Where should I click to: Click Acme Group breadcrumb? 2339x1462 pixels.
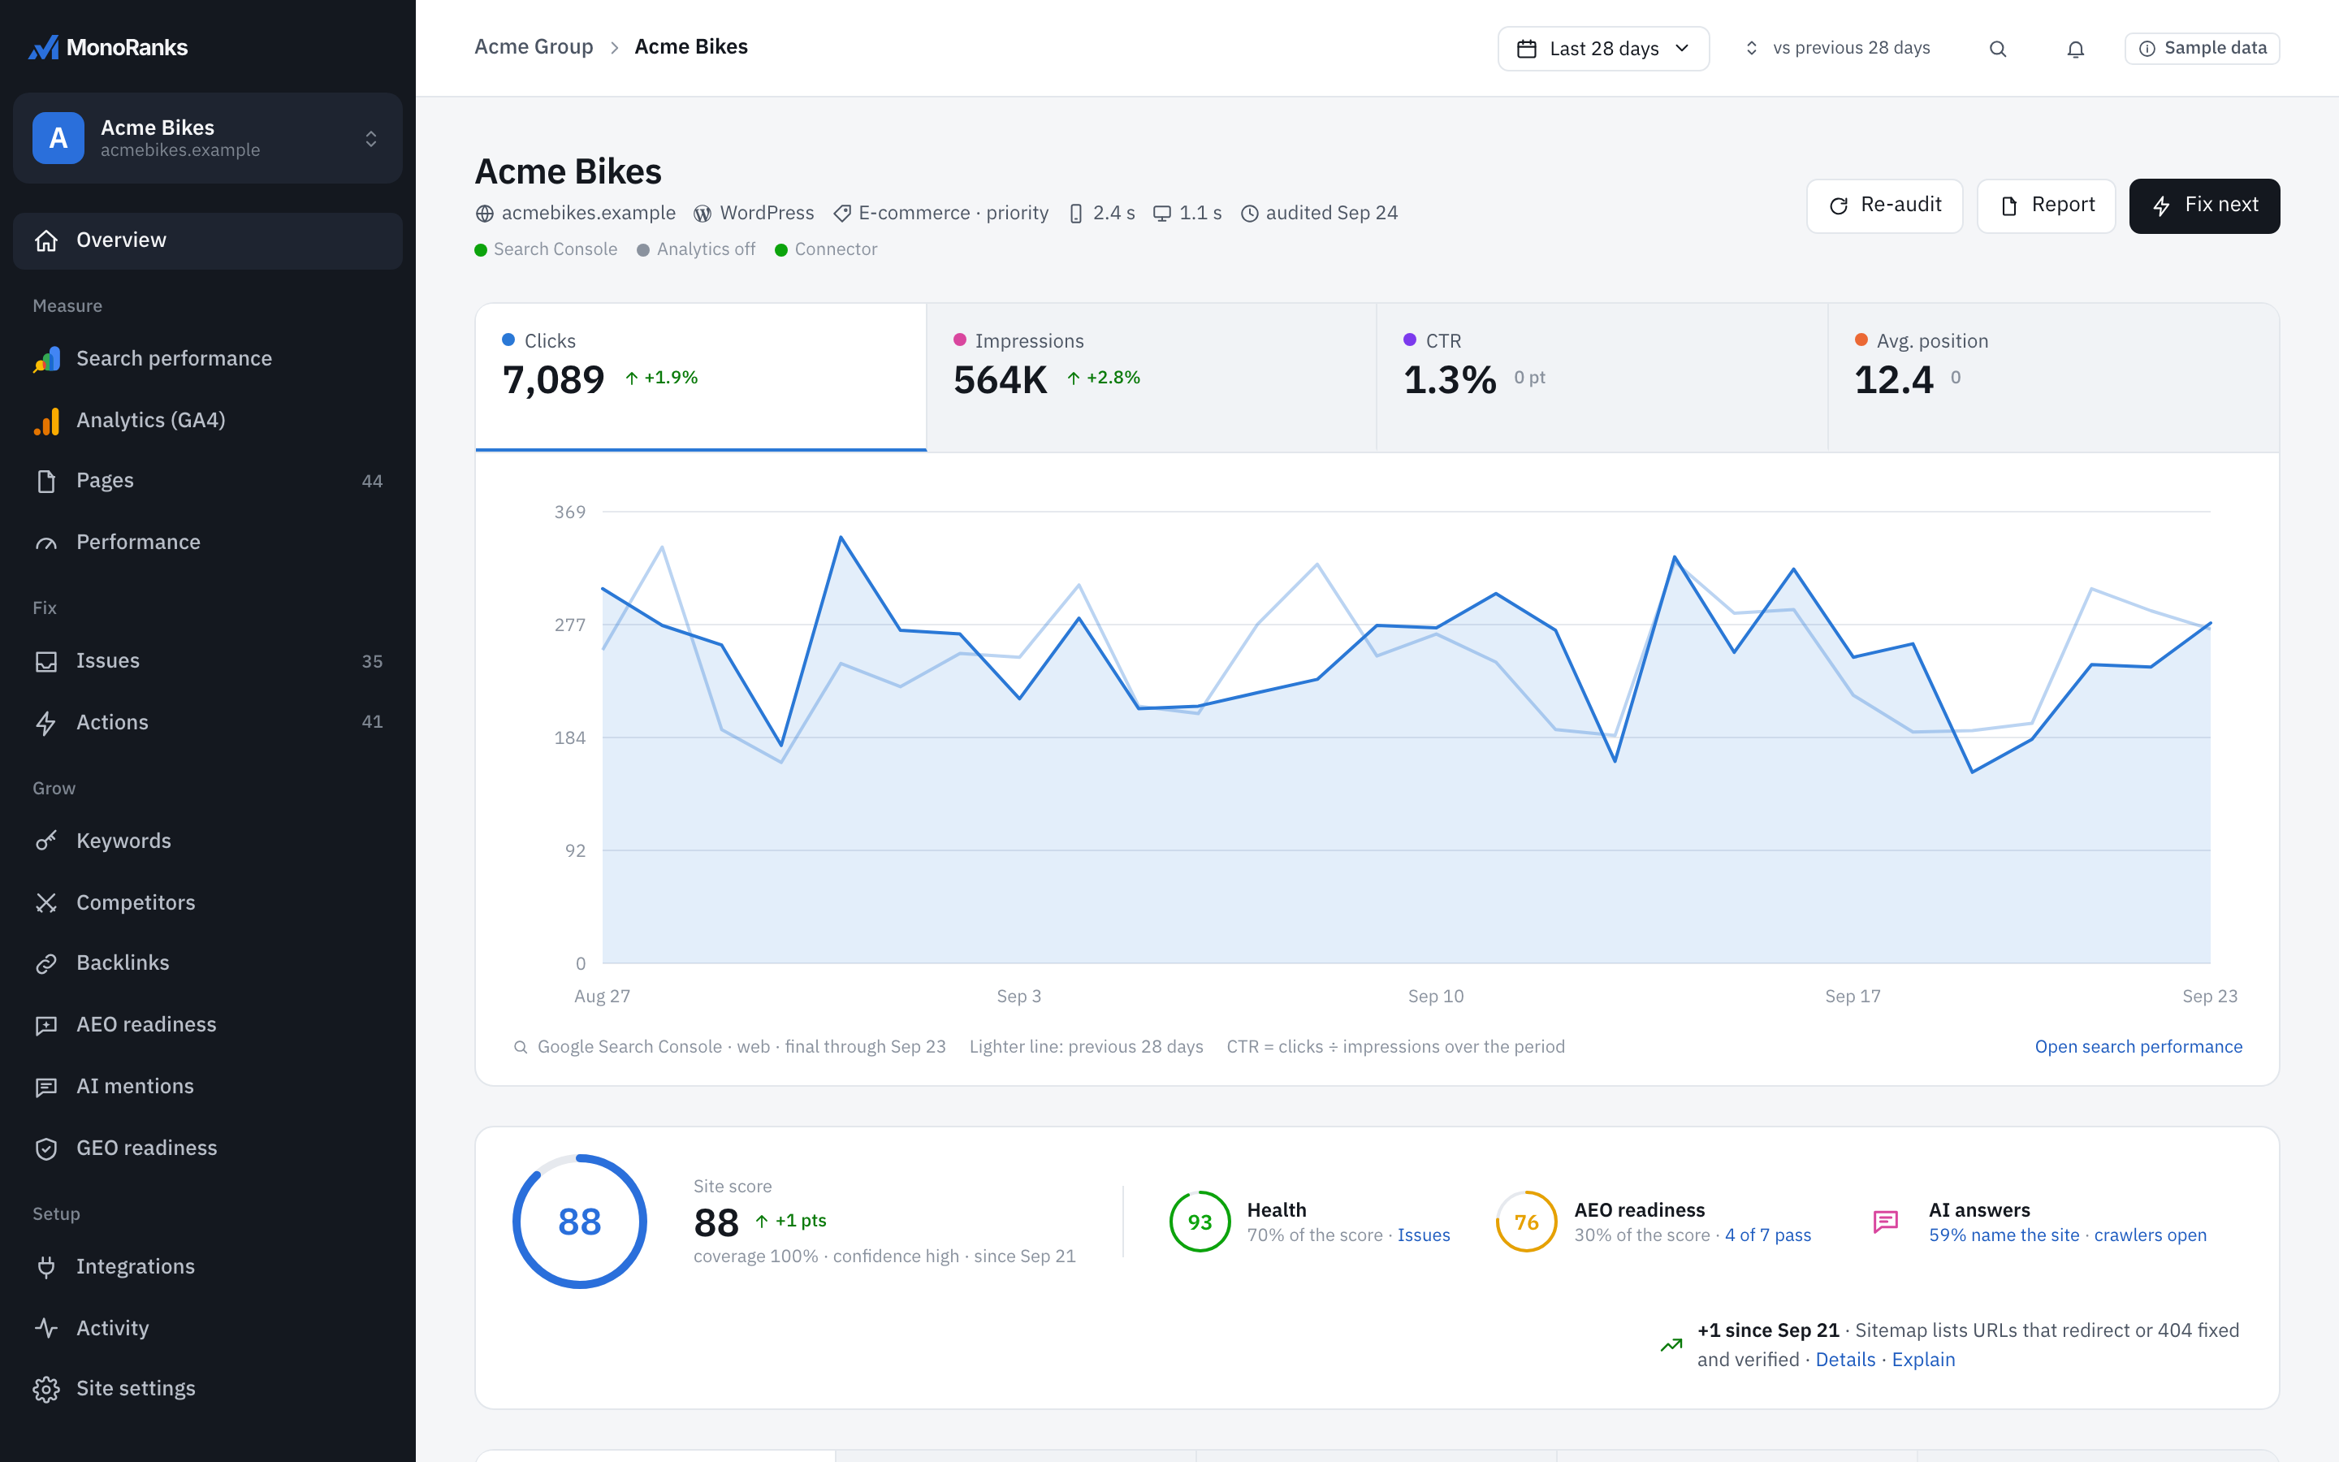click(534, 47)
